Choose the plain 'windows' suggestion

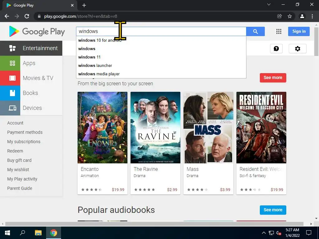click(x=161, y=49)
